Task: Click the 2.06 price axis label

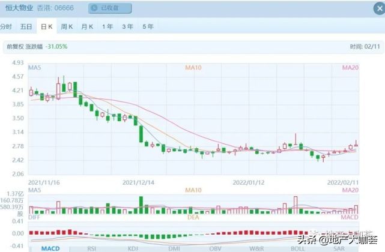Action: (x=18, y=174)
